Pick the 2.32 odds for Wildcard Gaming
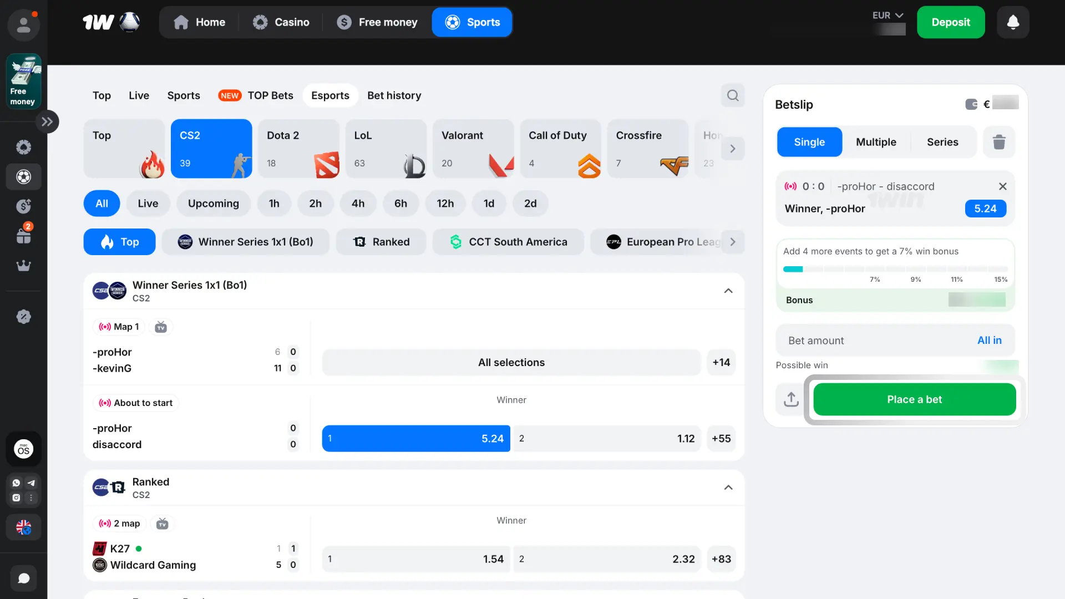Viewport: 1065px width, 599px height. coord(607,559)
